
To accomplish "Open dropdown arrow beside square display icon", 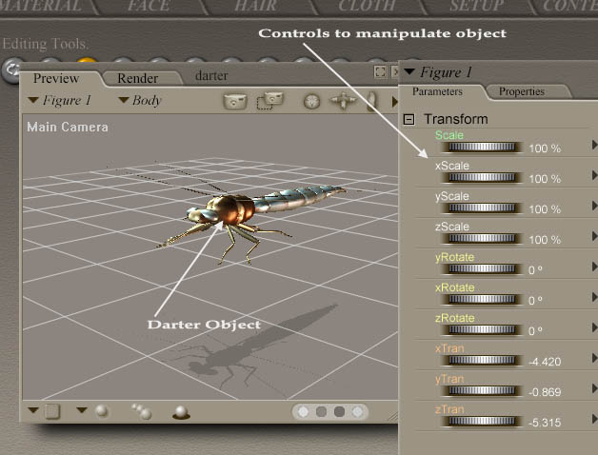I will tap(33, 410).
